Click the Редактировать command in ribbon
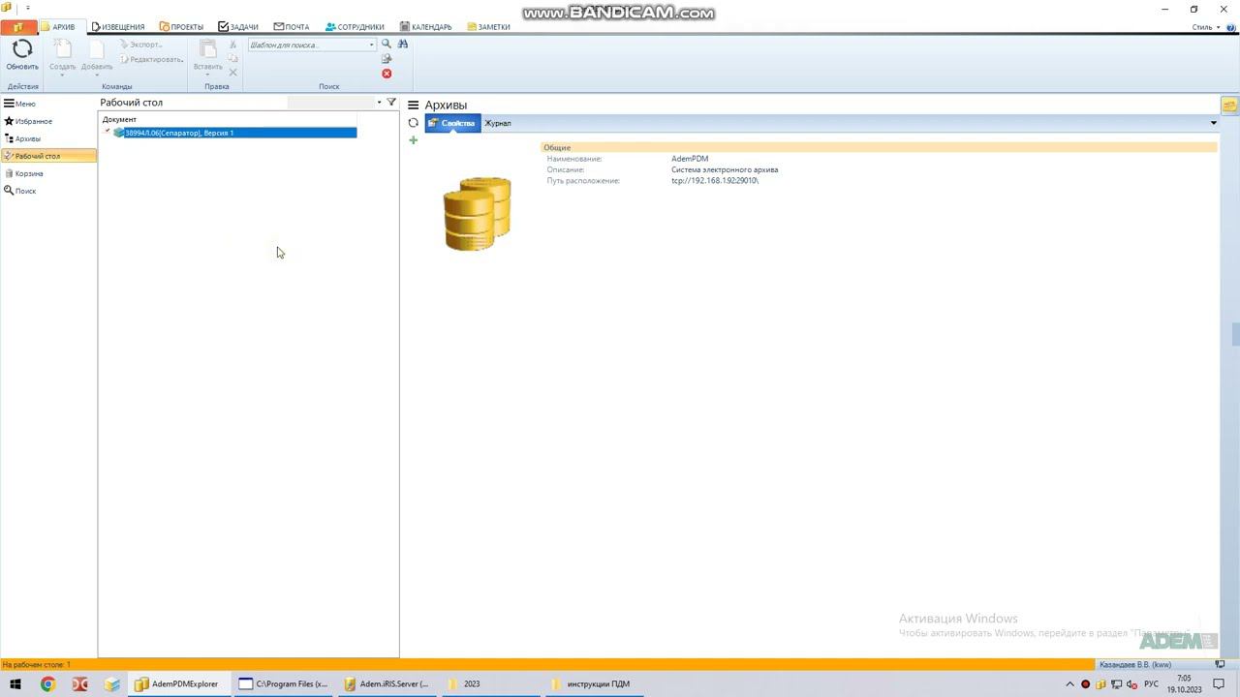Screen dimensions: 1240x697 tap(152, 59)
